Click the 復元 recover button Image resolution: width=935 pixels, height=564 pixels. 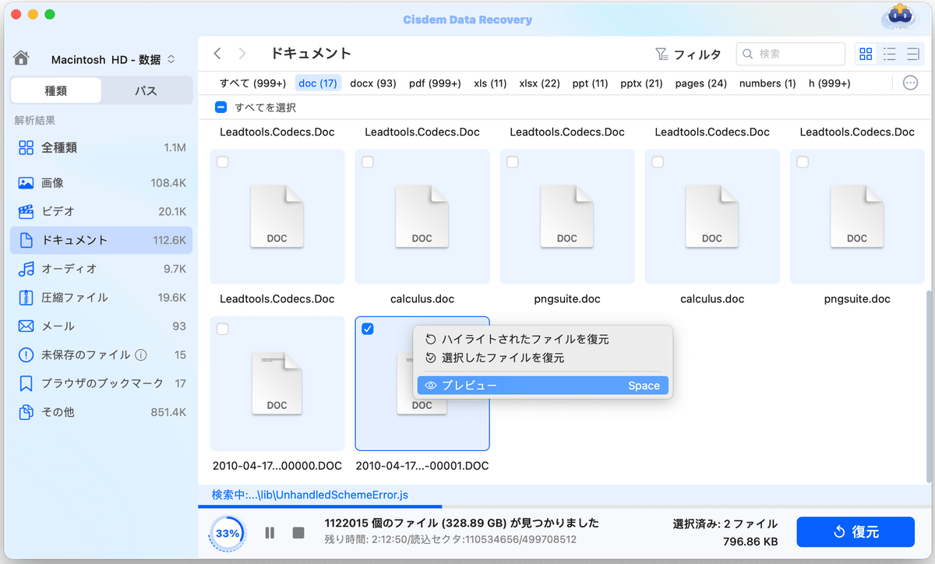(x=856, y=532)
